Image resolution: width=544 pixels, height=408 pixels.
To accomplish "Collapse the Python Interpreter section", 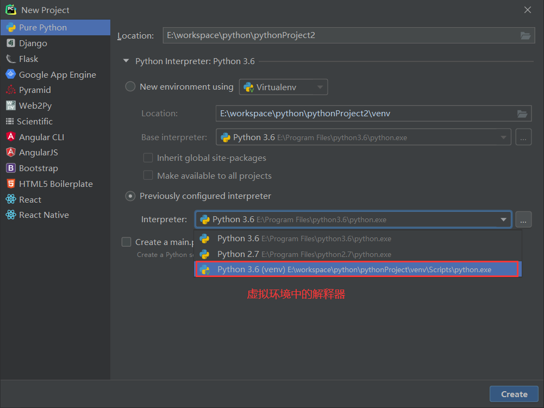I will [x=126, y=61].
